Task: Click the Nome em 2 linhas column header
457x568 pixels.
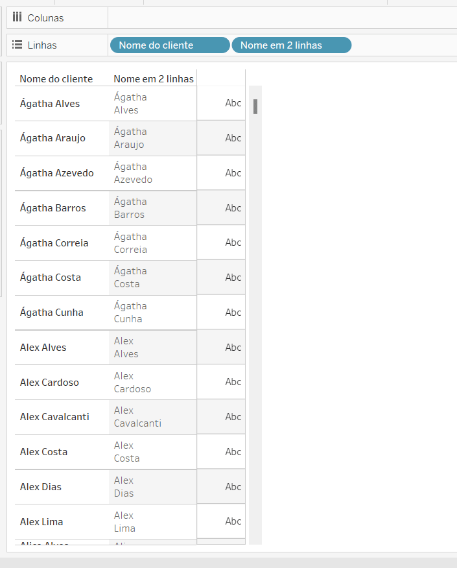Action: click(x=154, y=79)
